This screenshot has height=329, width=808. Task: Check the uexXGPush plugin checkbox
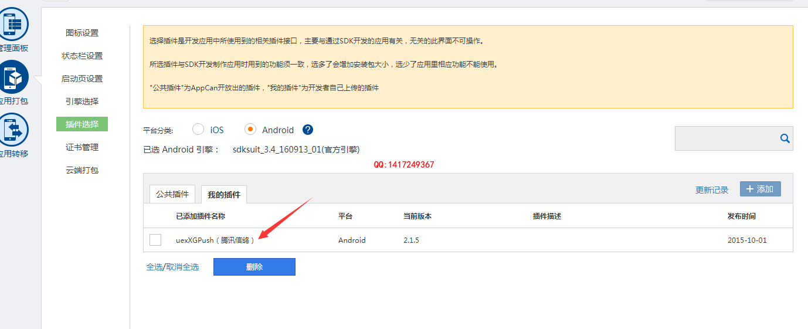155,240
